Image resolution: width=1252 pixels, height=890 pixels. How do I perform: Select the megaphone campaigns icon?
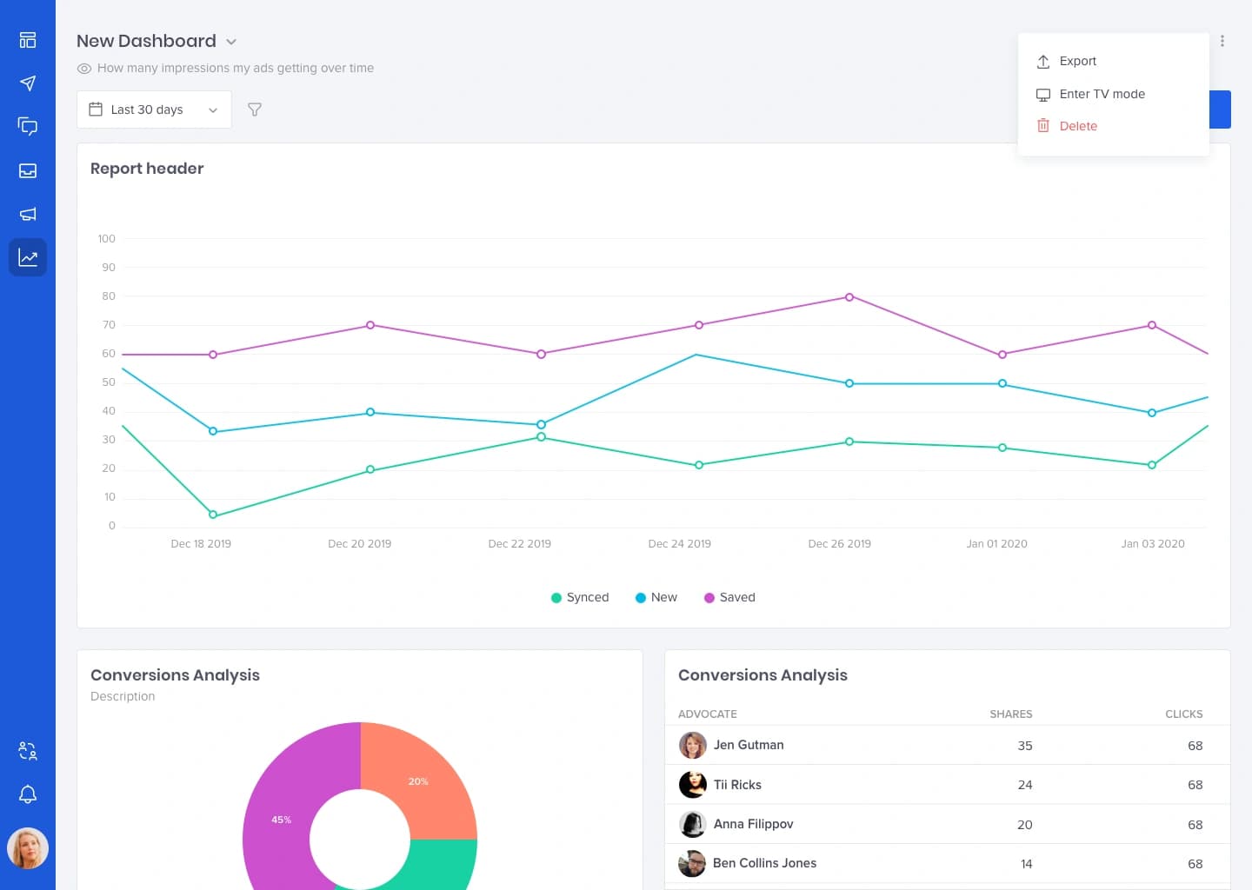pyautogui.click(x=28, y=214)
